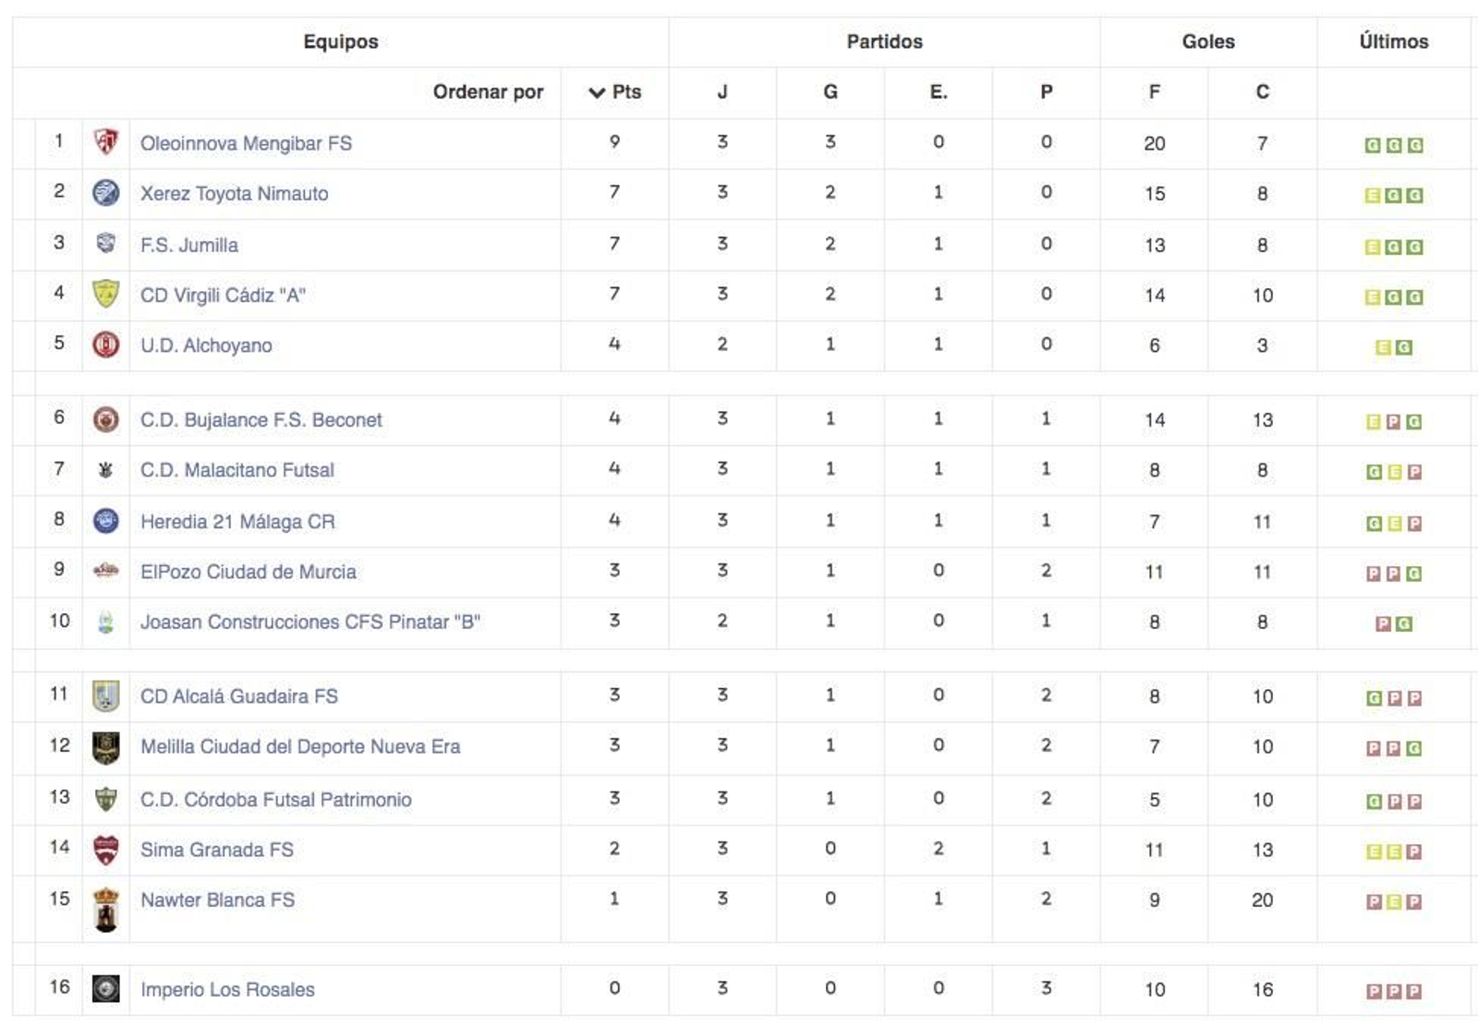The image size is (1478, 1027).
Task: Click the U.D. Alchoyano red crest
Action: point(106,345)
